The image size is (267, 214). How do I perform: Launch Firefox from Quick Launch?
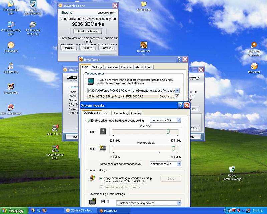(44, 210)
